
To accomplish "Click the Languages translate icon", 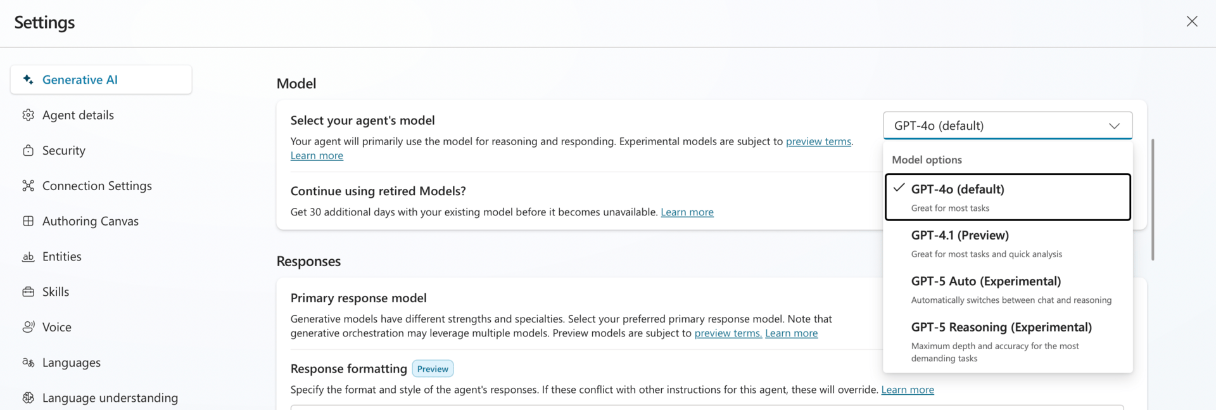I will (28, 362).
